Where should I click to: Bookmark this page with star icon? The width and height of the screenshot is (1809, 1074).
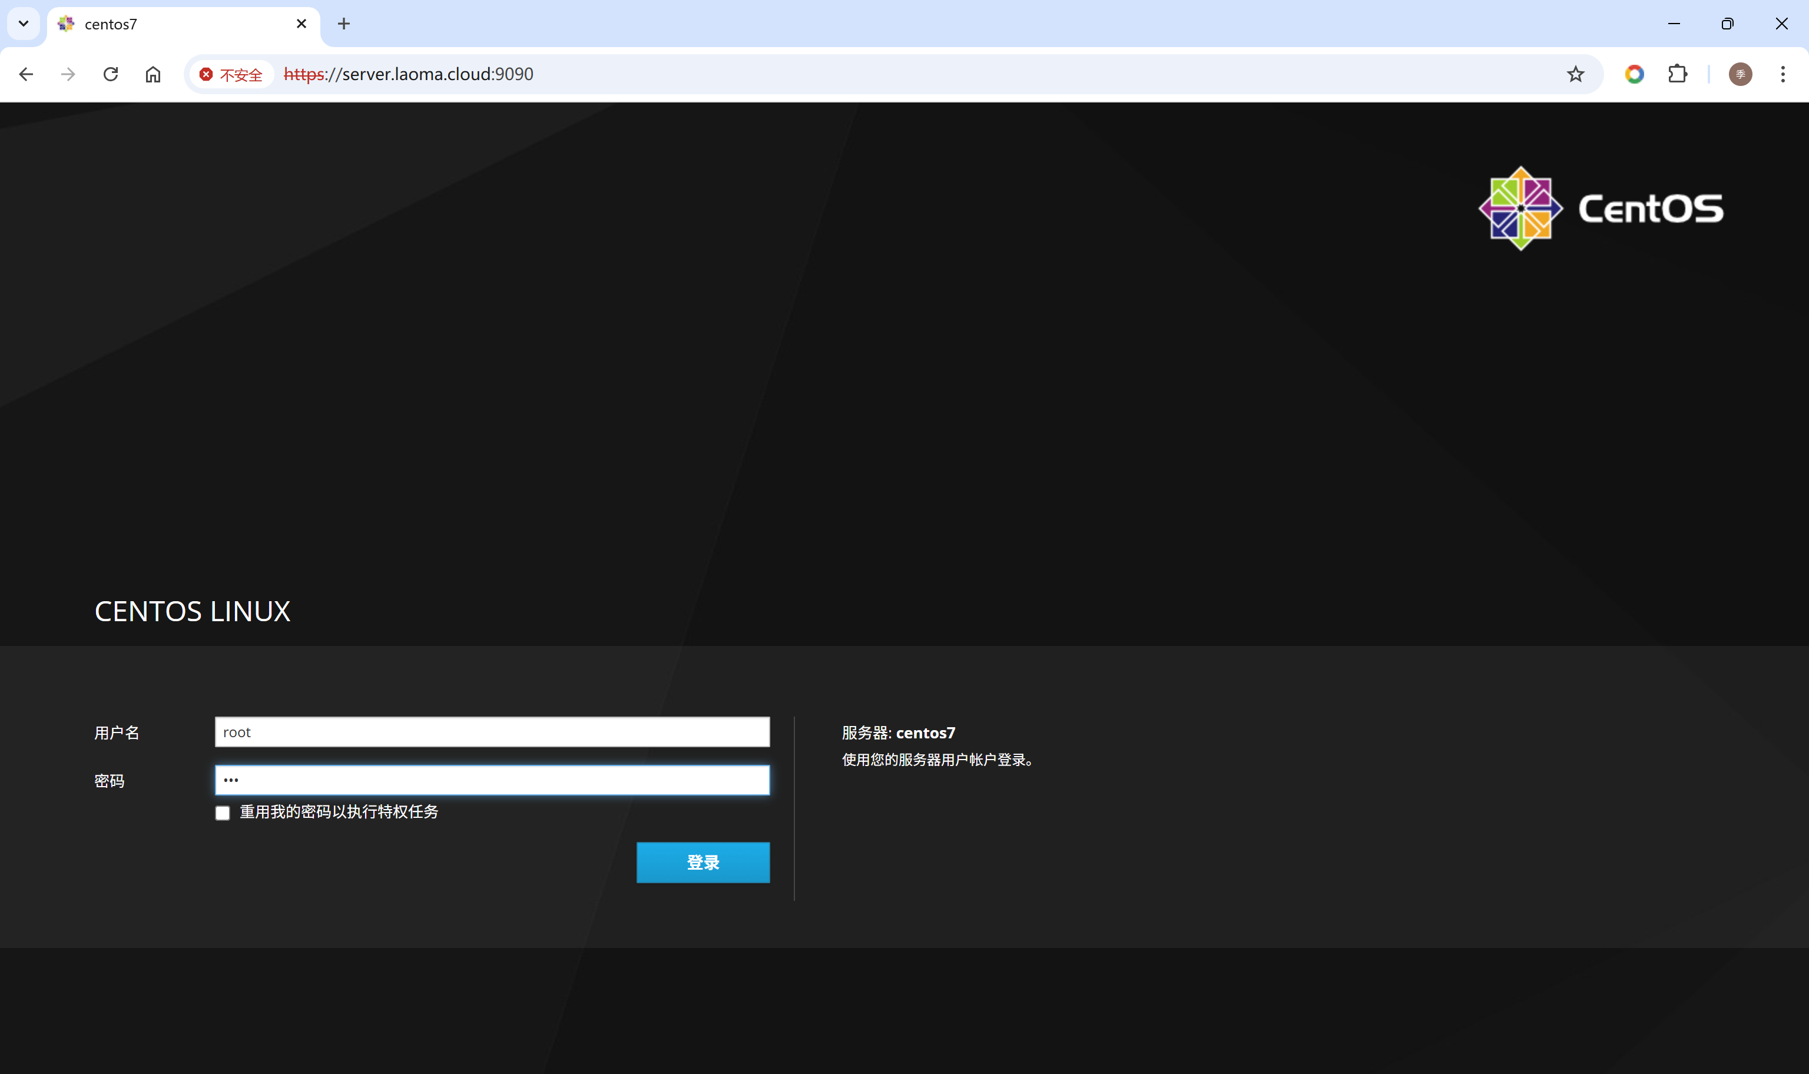[1575, 74]
